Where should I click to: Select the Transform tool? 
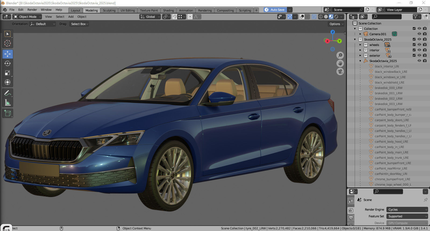(8, 82)
